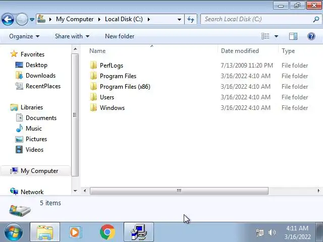Open the address bar history dropdown

point(179,19)
